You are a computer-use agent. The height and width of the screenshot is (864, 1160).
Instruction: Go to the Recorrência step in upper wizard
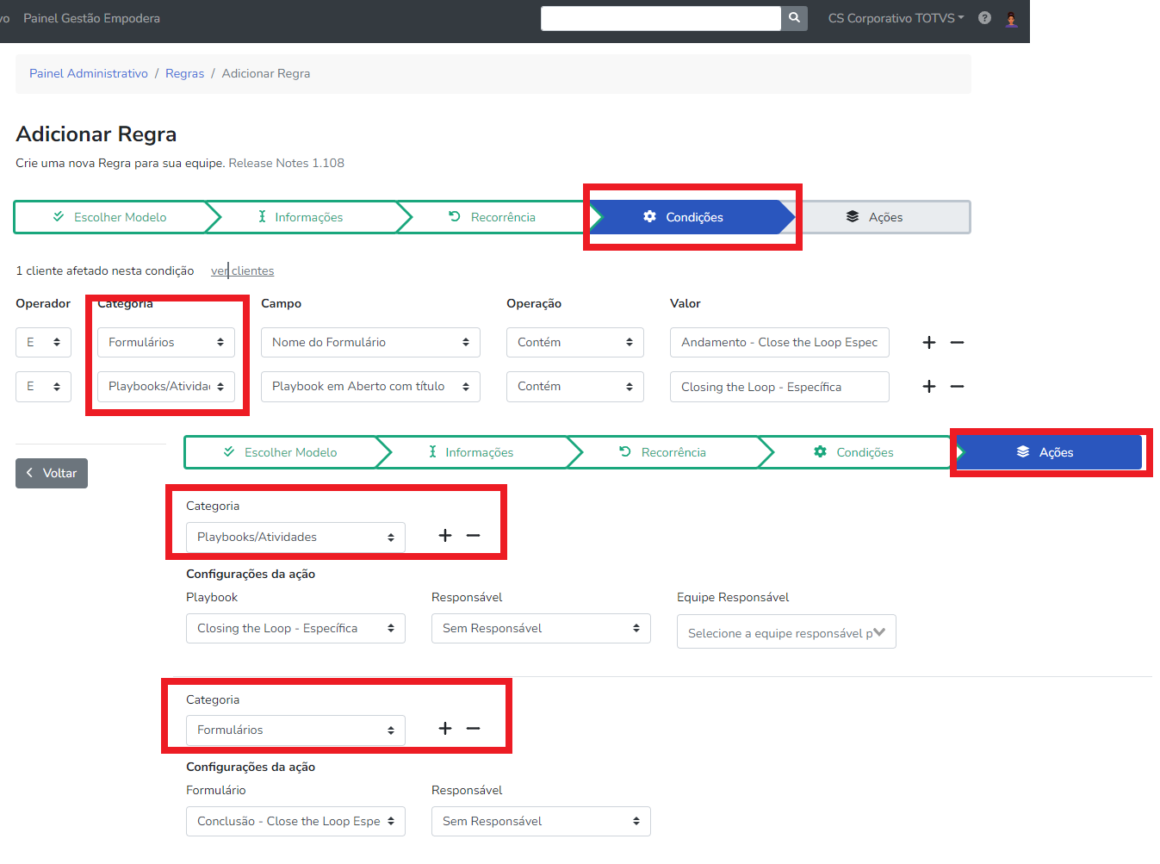coord(493,218)
